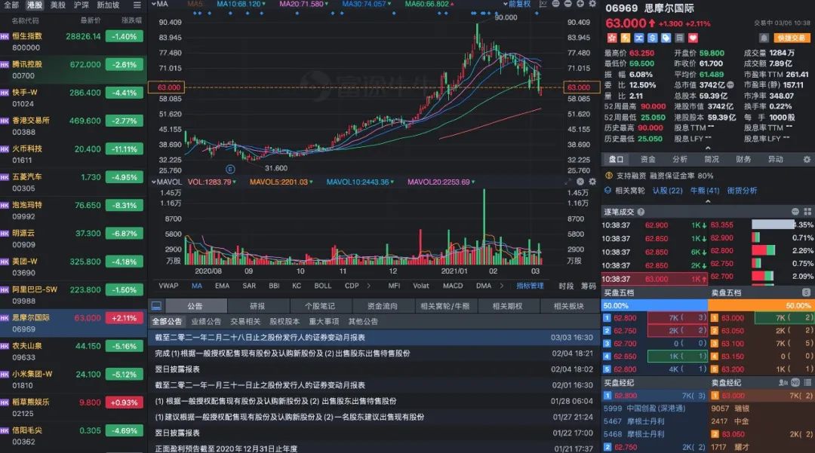Screen dimensions: 815x453
Task: Show more sub-indicators after DMA
Action: (x=502, y=286)
